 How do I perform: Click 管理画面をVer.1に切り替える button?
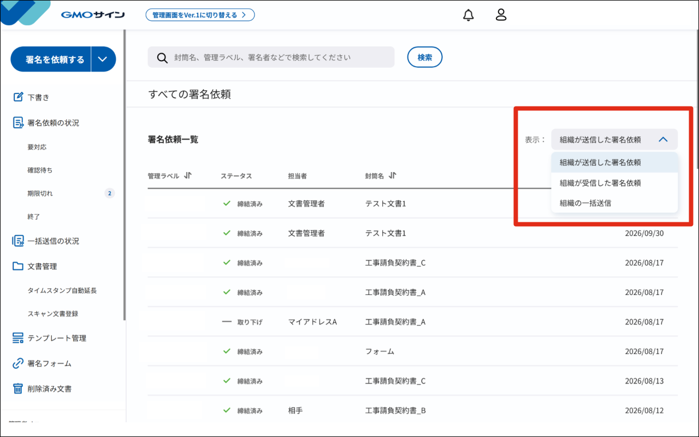point(200,15)
